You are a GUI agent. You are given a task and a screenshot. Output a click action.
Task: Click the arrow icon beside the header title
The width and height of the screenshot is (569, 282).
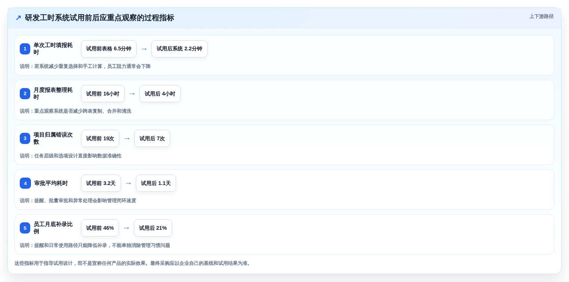click(18, 18)
